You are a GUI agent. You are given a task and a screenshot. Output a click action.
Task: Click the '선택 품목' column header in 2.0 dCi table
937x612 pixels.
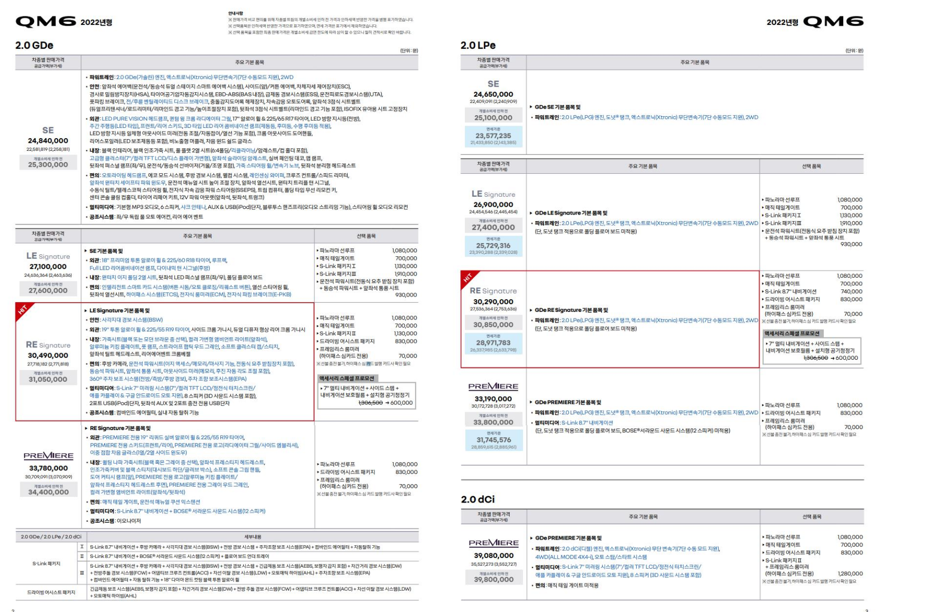(812, 517)
